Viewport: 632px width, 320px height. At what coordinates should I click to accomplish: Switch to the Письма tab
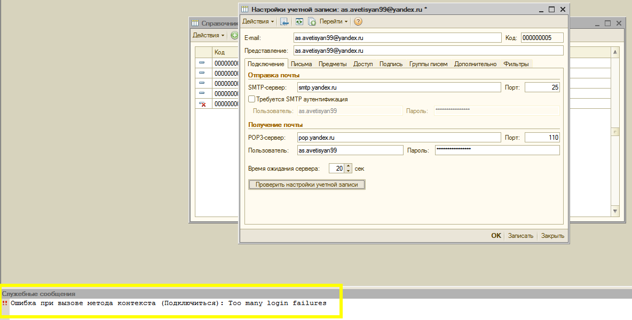tap(302, 64)
